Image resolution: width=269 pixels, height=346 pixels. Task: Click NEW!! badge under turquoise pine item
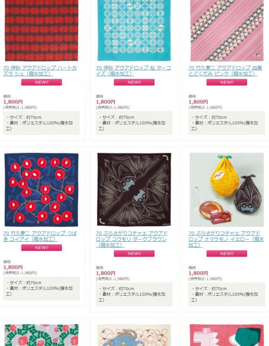[x=134, y=82]
